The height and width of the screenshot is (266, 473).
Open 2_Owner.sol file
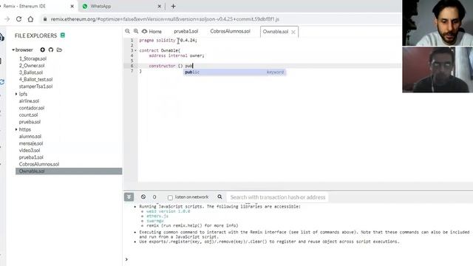click(32, 66)
